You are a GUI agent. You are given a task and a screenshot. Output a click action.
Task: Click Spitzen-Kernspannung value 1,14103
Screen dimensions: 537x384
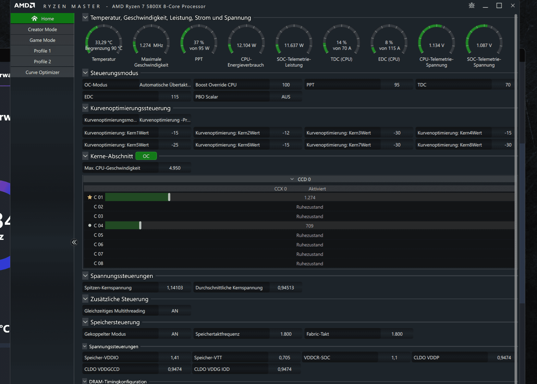tap(175, 288)
